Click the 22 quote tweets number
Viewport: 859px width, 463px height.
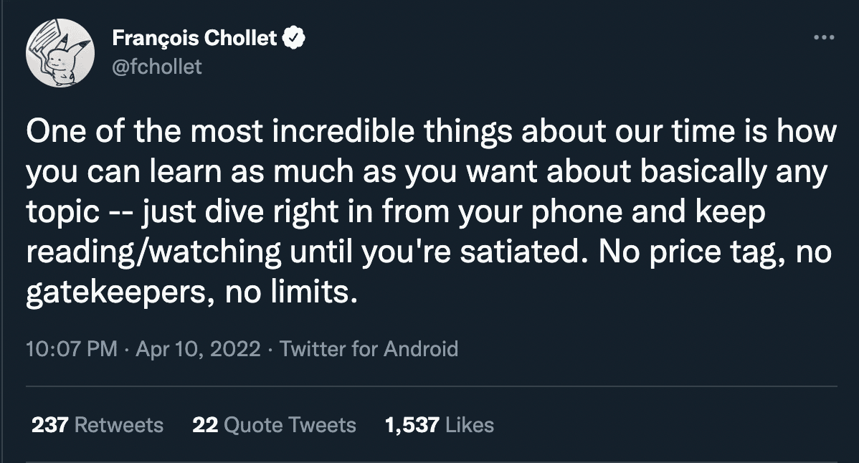pyautogui.click(x=206, y=425)
